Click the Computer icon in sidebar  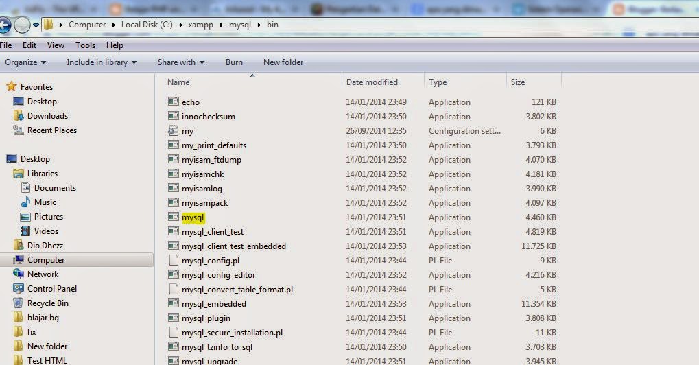[x=19, y=259]
